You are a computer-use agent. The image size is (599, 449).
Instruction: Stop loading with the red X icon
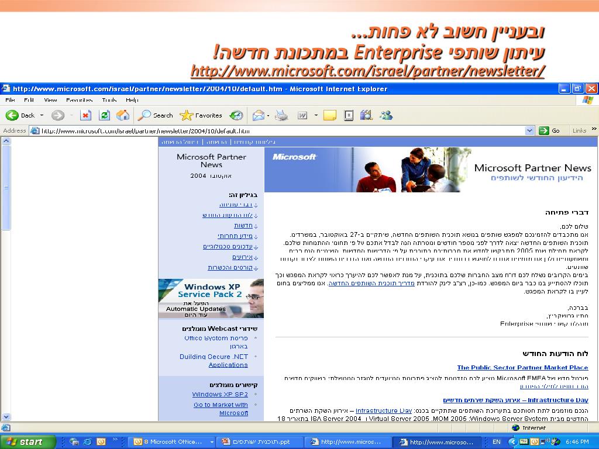85,115
